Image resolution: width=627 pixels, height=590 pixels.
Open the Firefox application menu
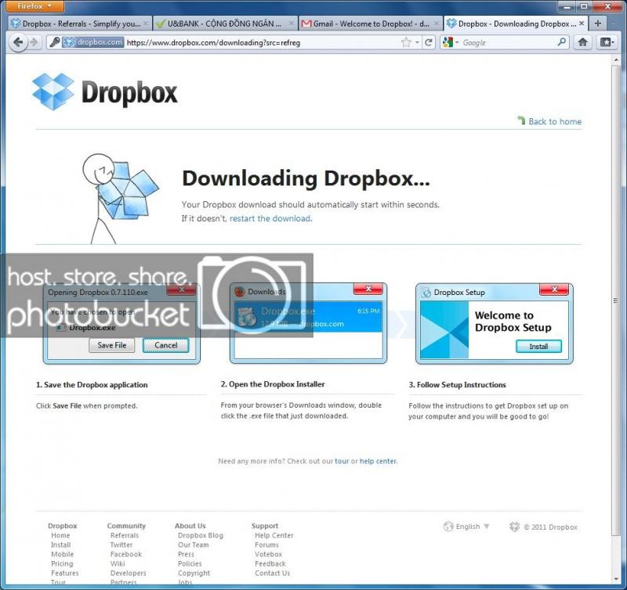[34, 6]
